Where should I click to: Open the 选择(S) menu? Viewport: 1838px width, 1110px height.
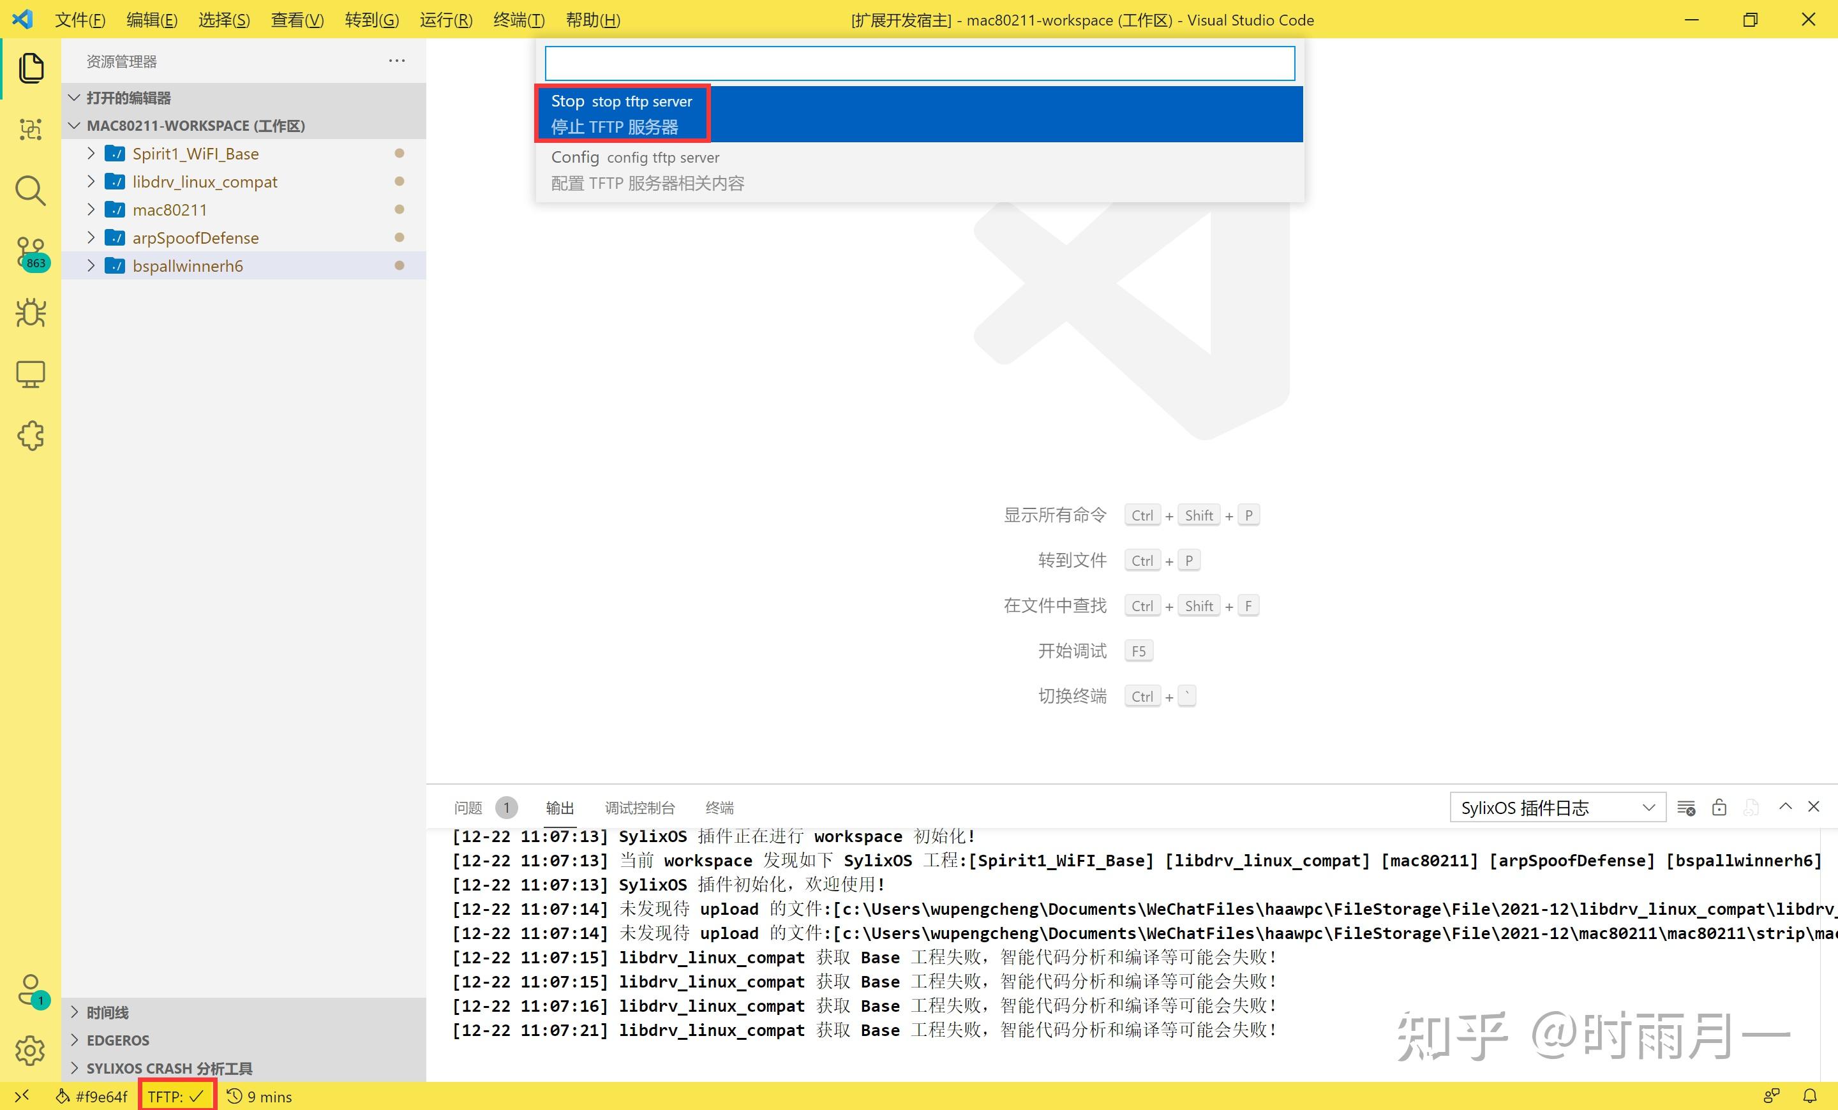click(x=224, y=20)
